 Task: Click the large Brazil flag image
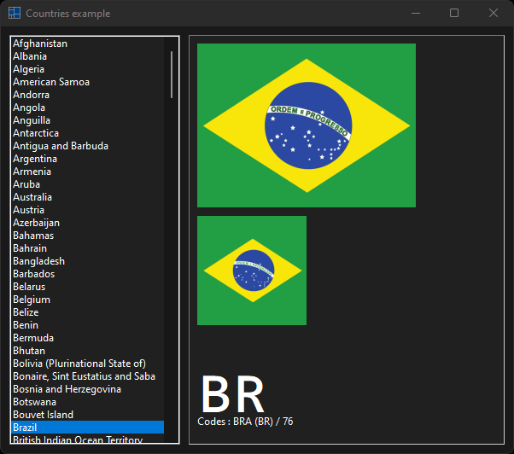(307, 125)
